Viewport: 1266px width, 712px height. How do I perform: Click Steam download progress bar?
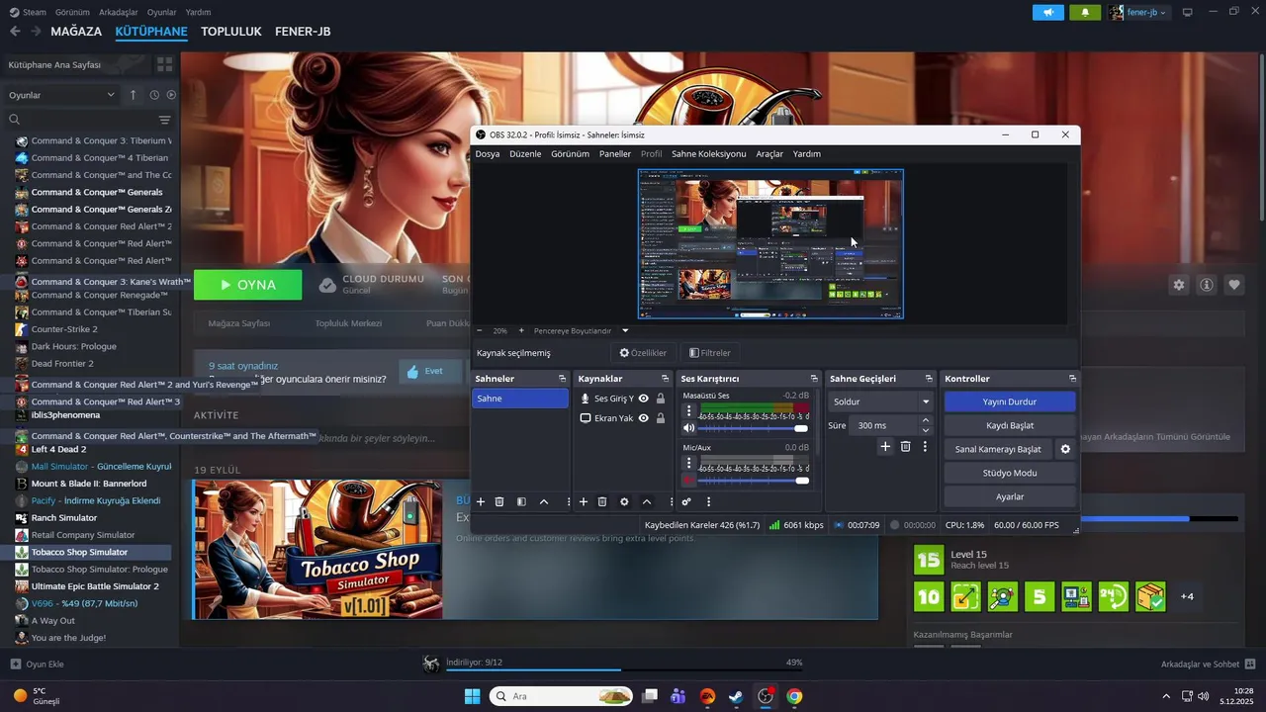pos(624,669)
